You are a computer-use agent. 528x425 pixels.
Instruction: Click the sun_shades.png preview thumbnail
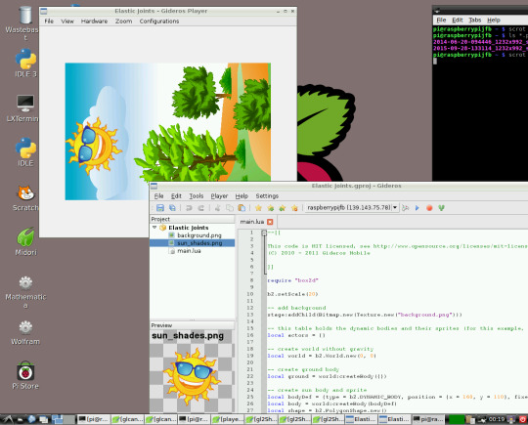click(193, 375)
